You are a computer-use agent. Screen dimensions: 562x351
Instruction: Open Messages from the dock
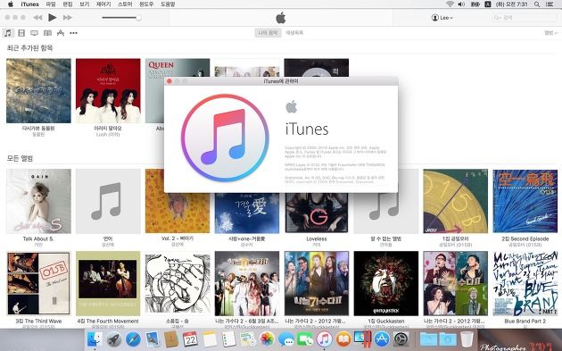pos(286,338)
